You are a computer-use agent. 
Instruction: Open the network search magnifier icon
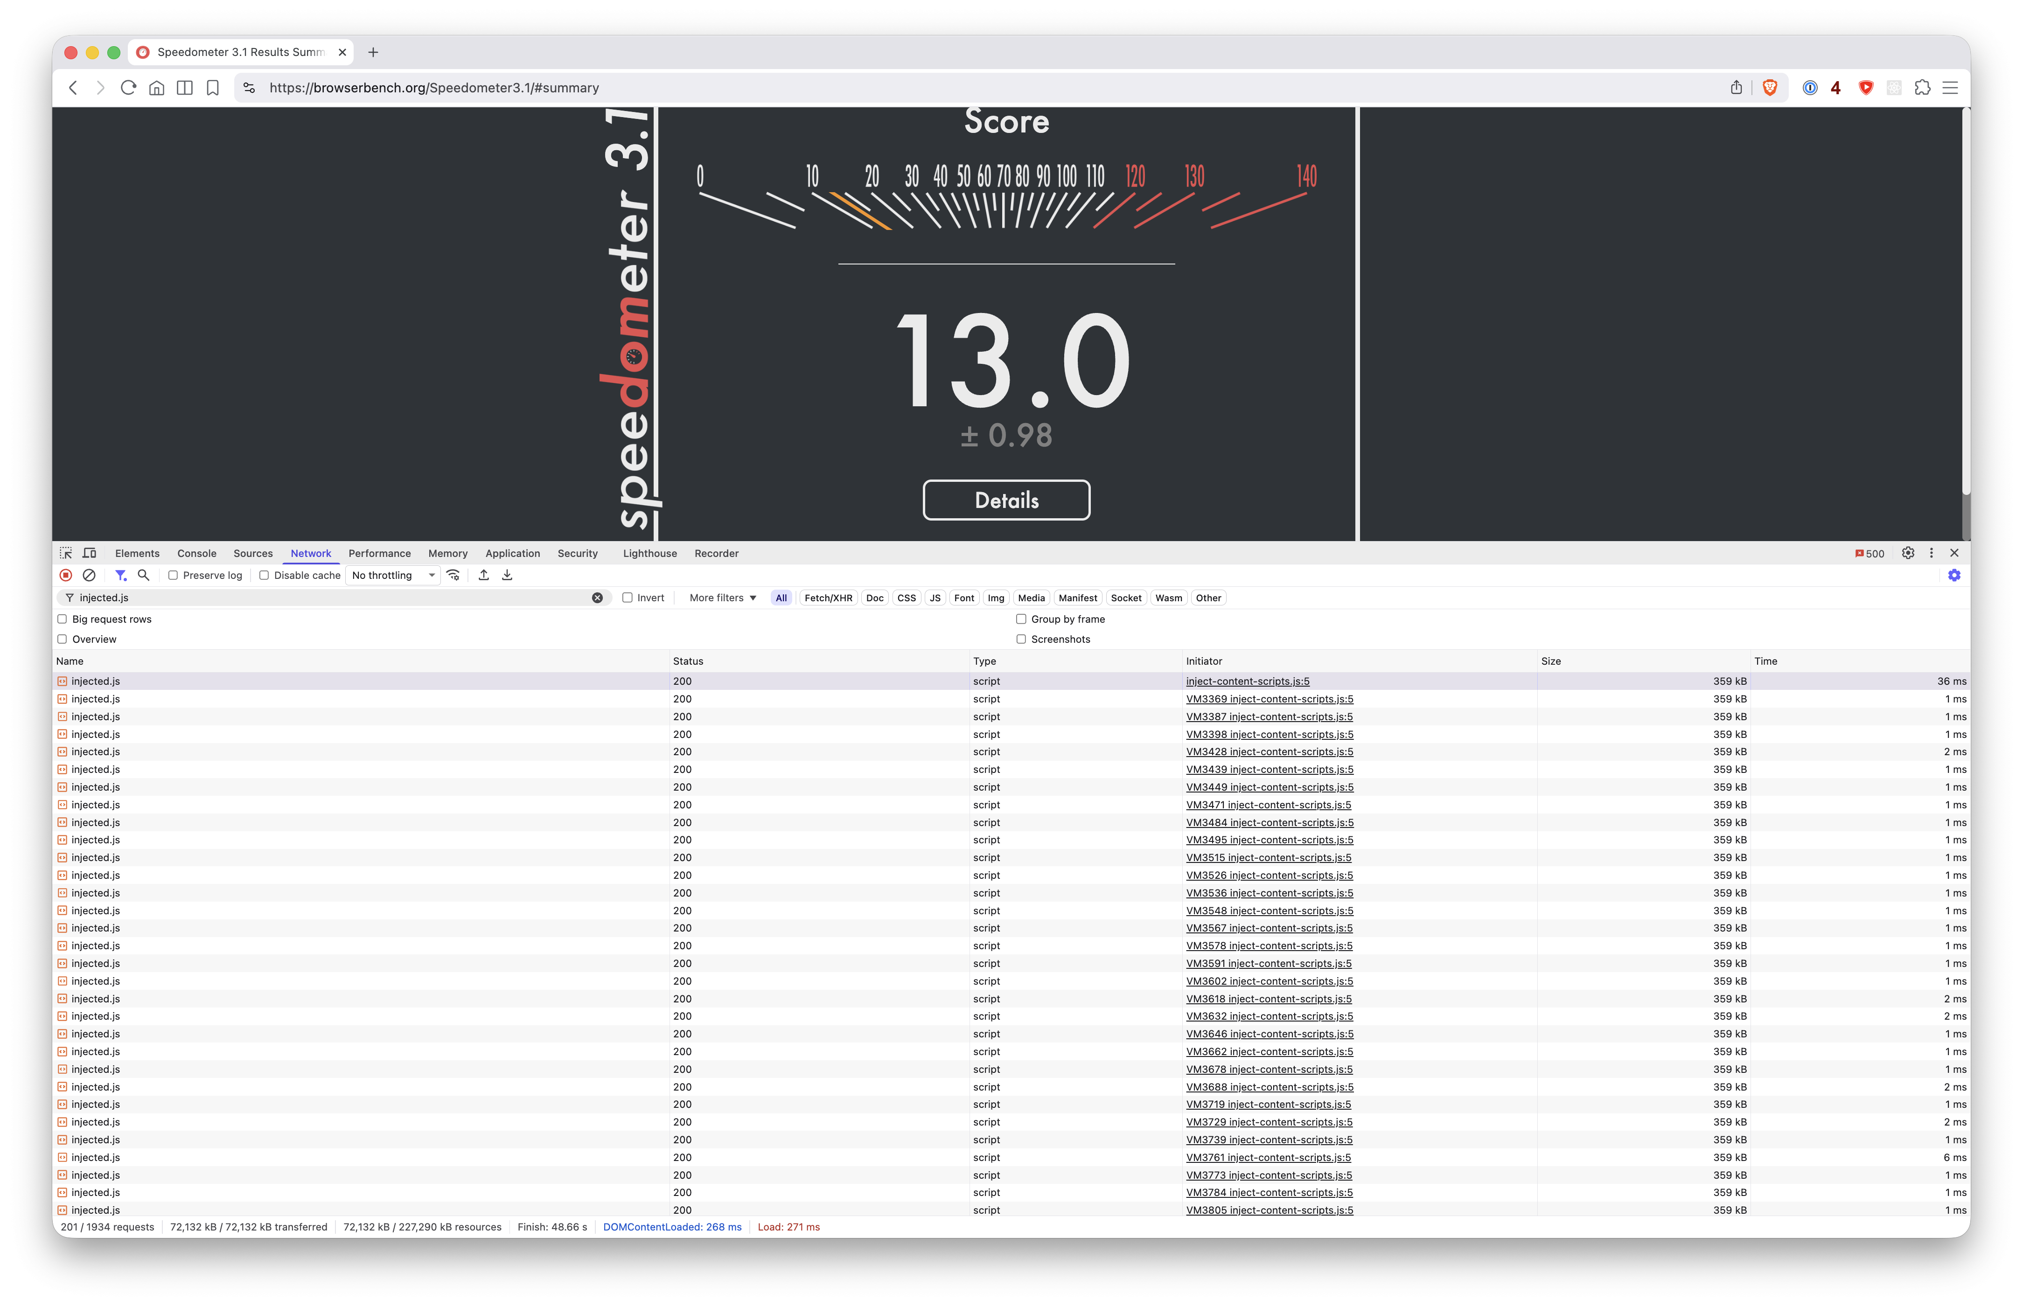click(144, 576)
